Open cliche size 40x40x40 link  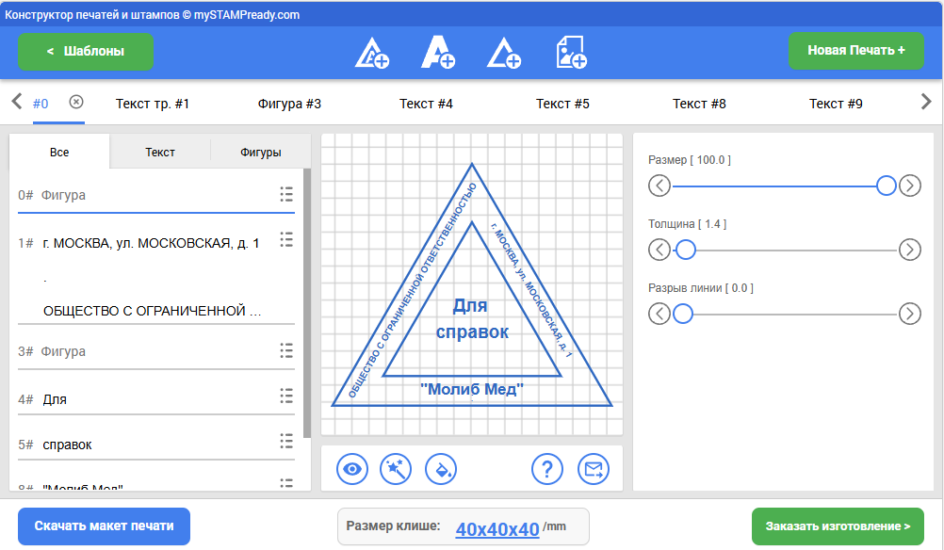pyautogui.click(x=497, y=529)
